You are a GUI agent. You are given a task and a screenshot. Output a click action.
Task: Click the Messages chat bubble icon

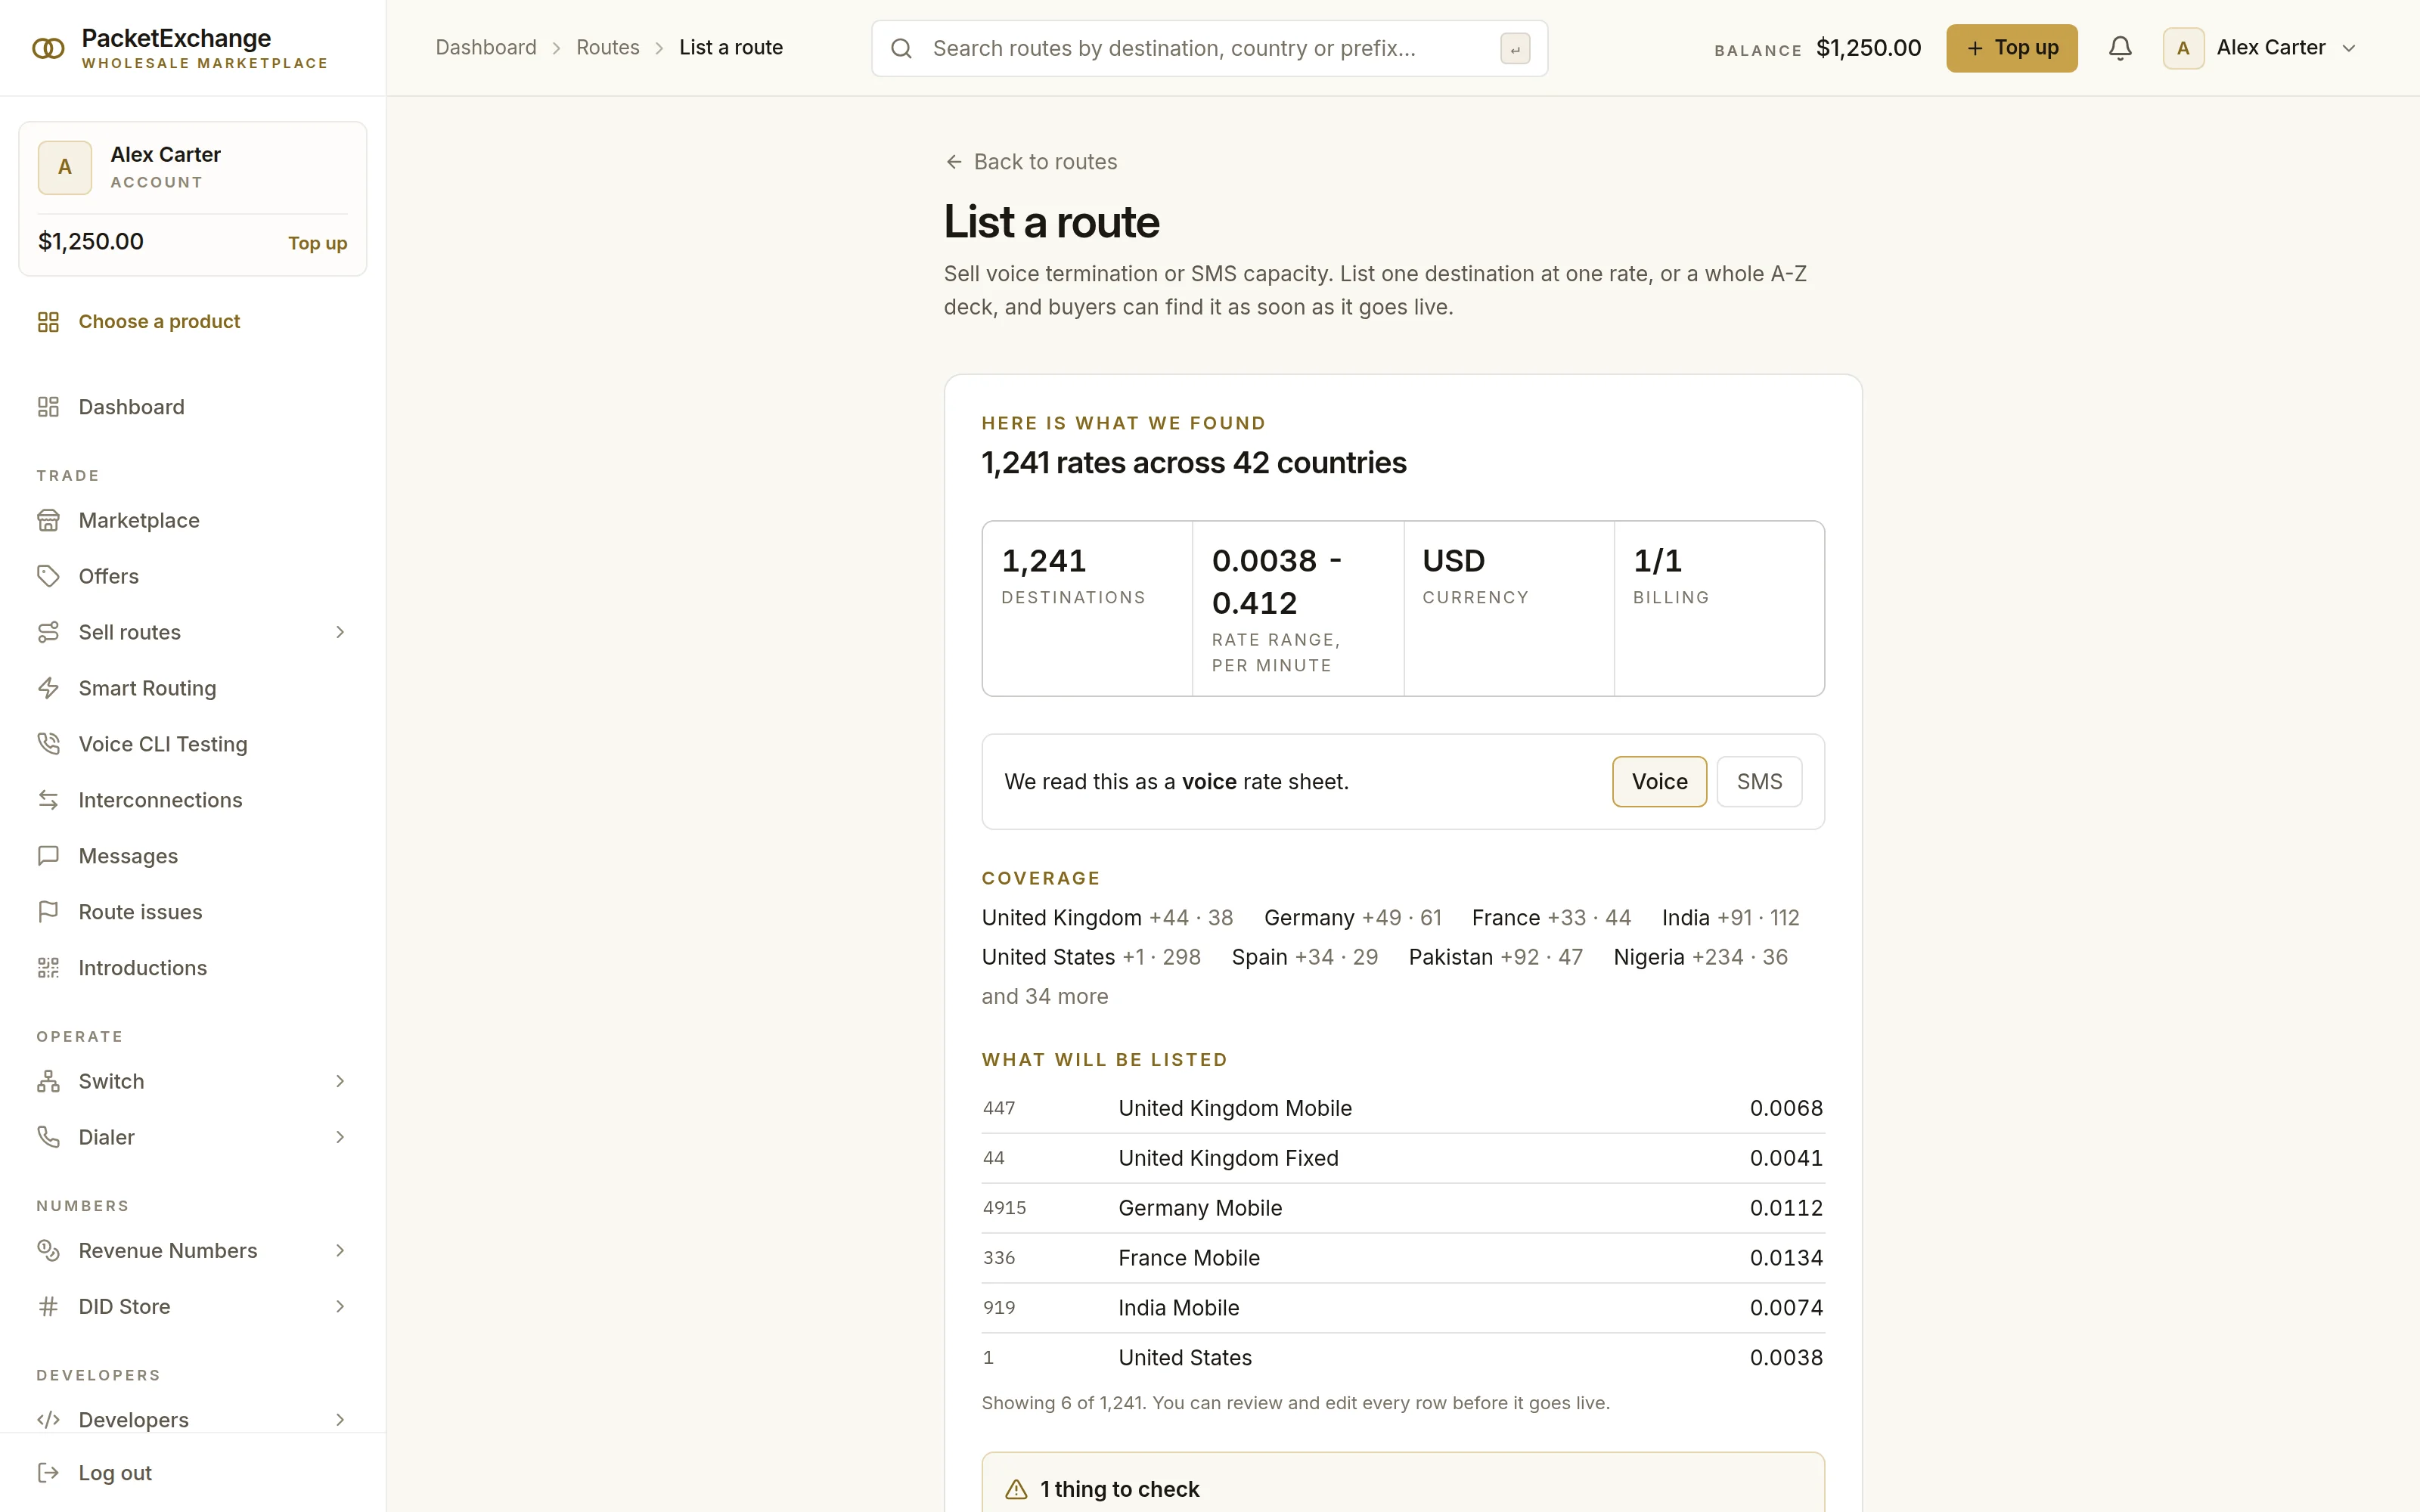click(x=48, y=856)
